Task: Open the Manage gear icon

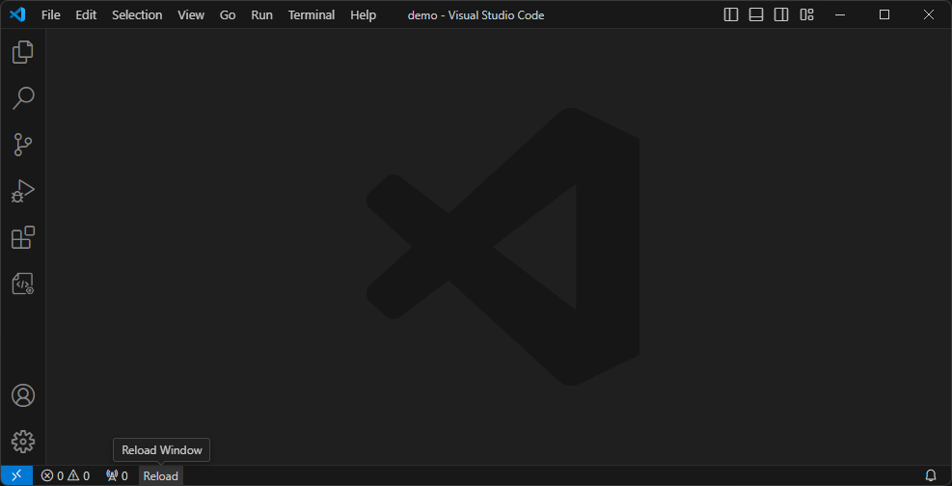Action: (x=23, y=442)
